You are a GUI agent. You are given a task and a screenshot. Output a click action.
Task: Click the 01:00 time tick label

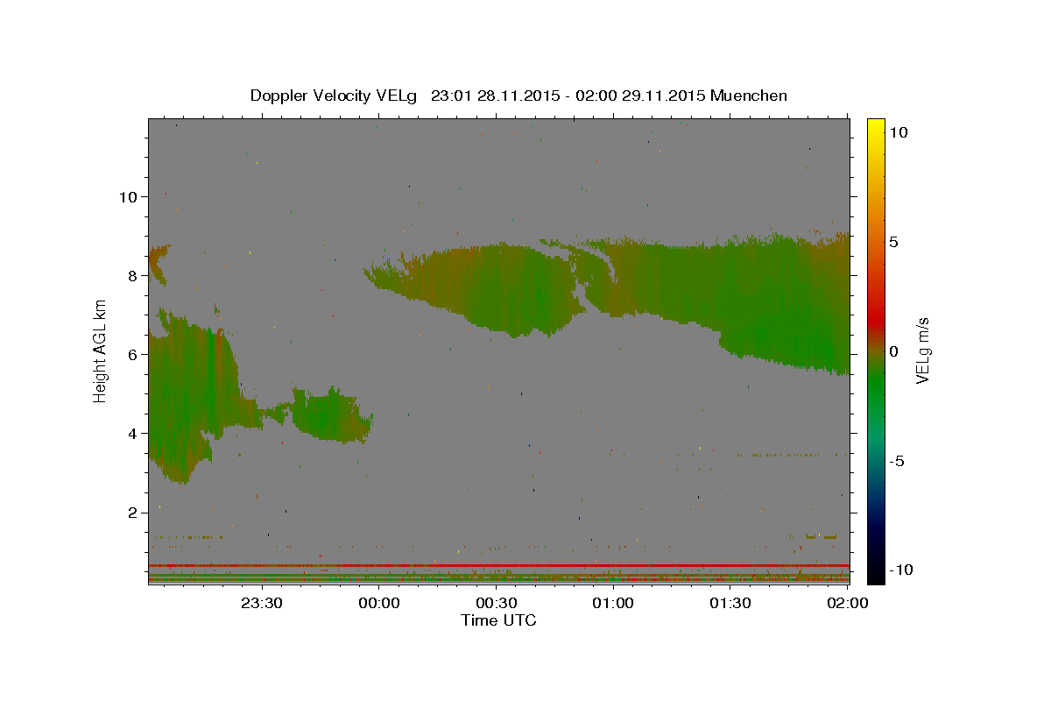[x=613, y=603]
